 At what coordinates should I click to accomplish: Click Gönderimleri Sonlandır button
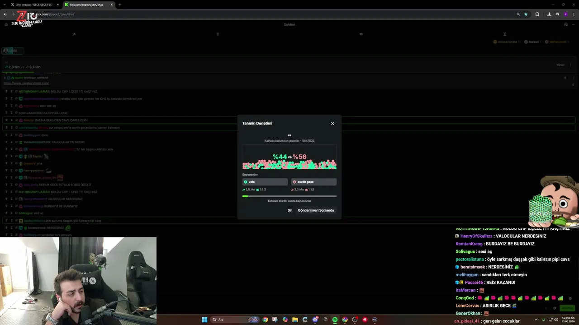coord(316,210)
